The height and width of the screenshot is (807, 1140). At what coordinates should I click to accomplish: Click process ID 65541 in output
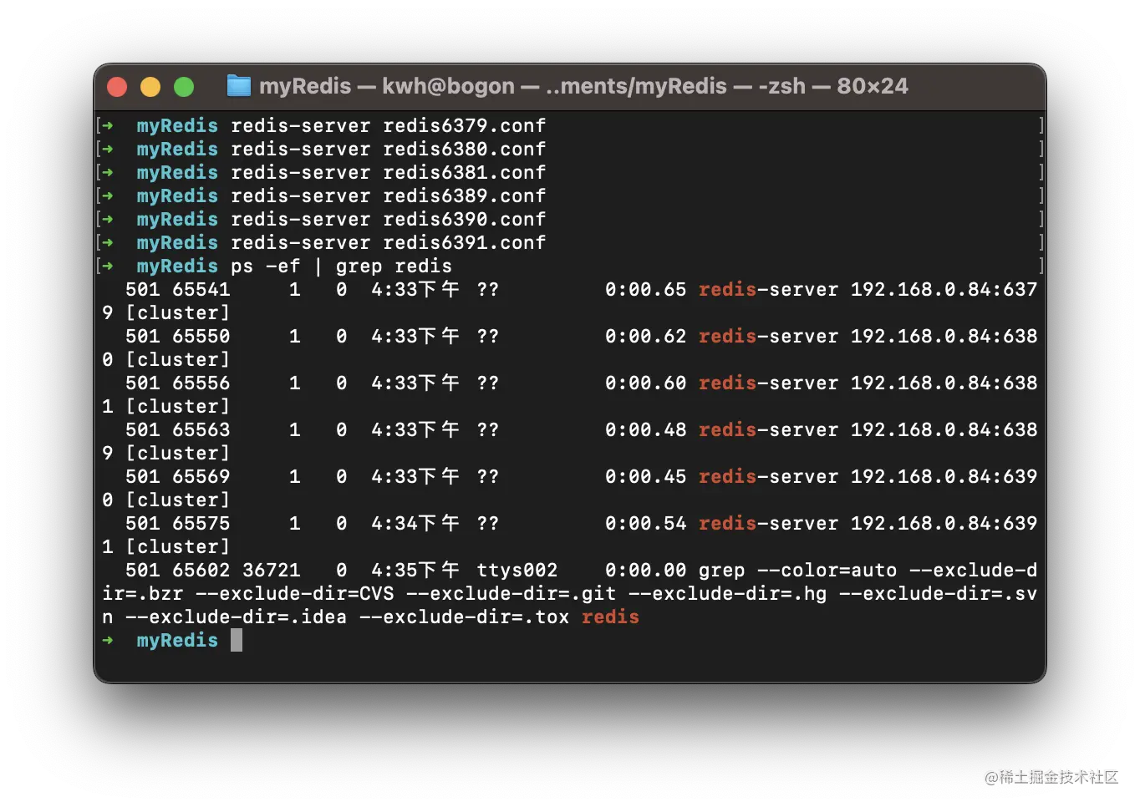coord(201,290)
